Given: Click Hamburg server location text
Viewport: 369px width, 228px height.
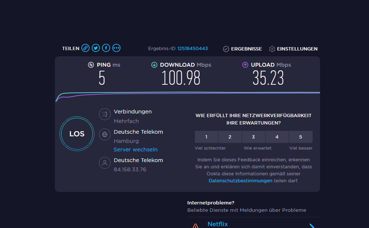Looking at the screenshot, I should point(126,141).
